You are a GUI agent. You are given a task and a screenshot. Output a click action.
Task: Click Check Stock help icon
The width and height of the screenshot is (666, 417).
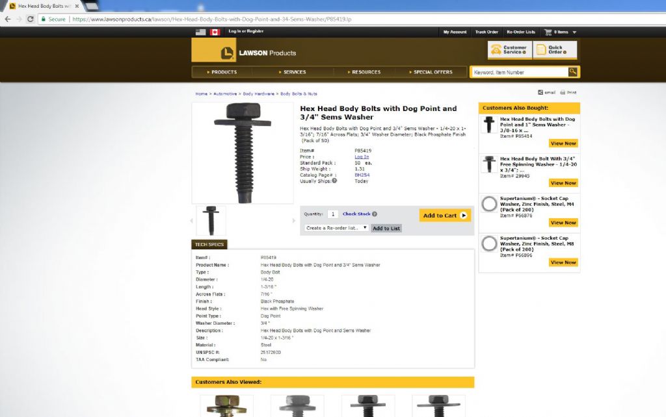(374, 214)
